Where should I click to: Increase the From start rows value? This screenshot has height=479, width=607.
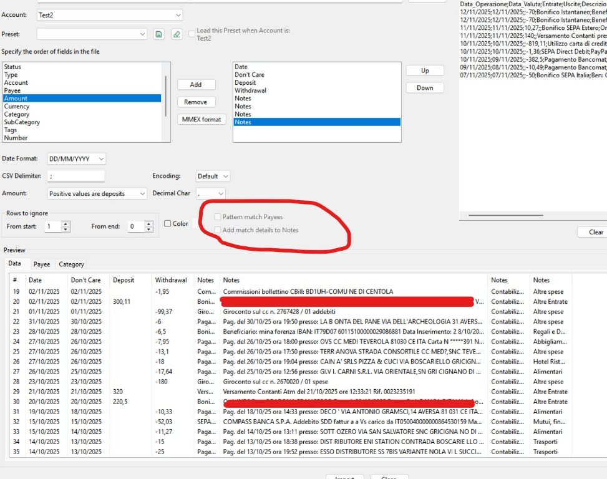pos(66,224)
